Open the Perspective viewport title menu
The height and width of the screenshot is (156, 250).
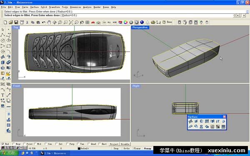click(x=140, y=27)
